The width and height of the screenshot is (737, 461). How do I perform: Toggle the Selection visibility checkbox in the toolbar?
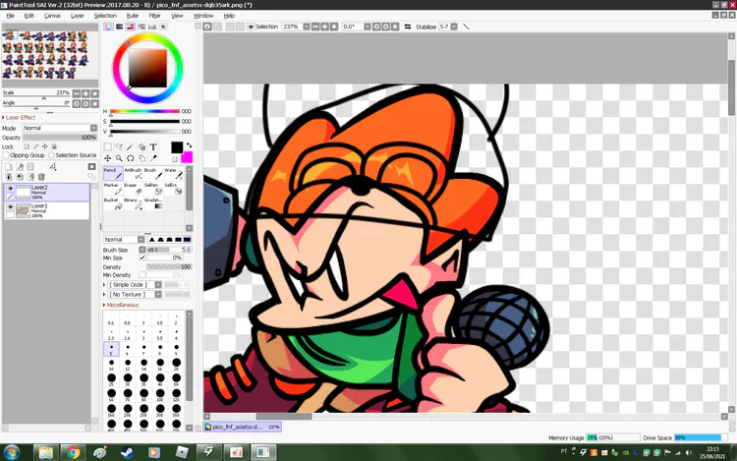(251, 27)
